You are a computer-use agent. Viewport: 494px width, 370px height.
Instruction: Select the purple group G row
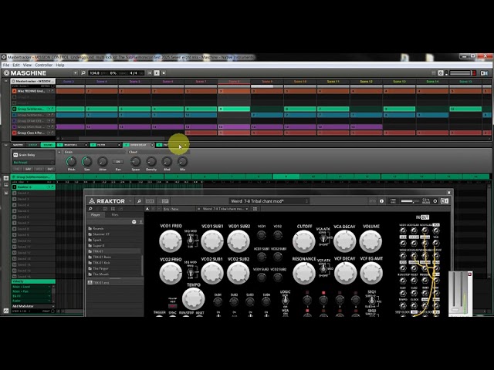[33, 126]
